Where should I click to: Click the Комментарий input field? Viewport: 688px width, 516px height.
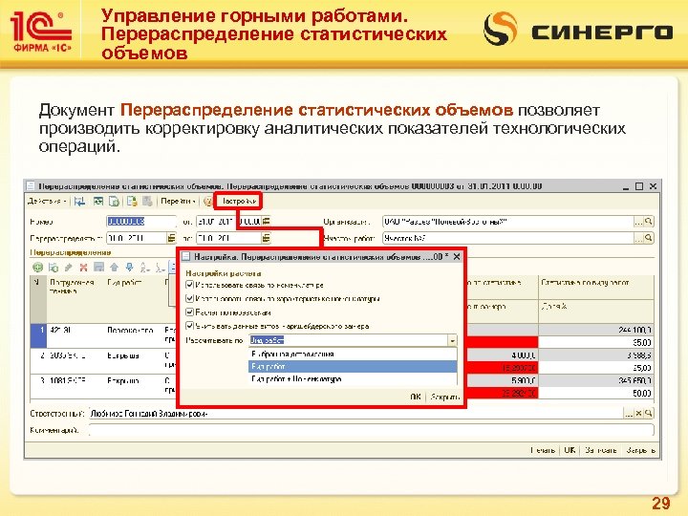(371, 430)
